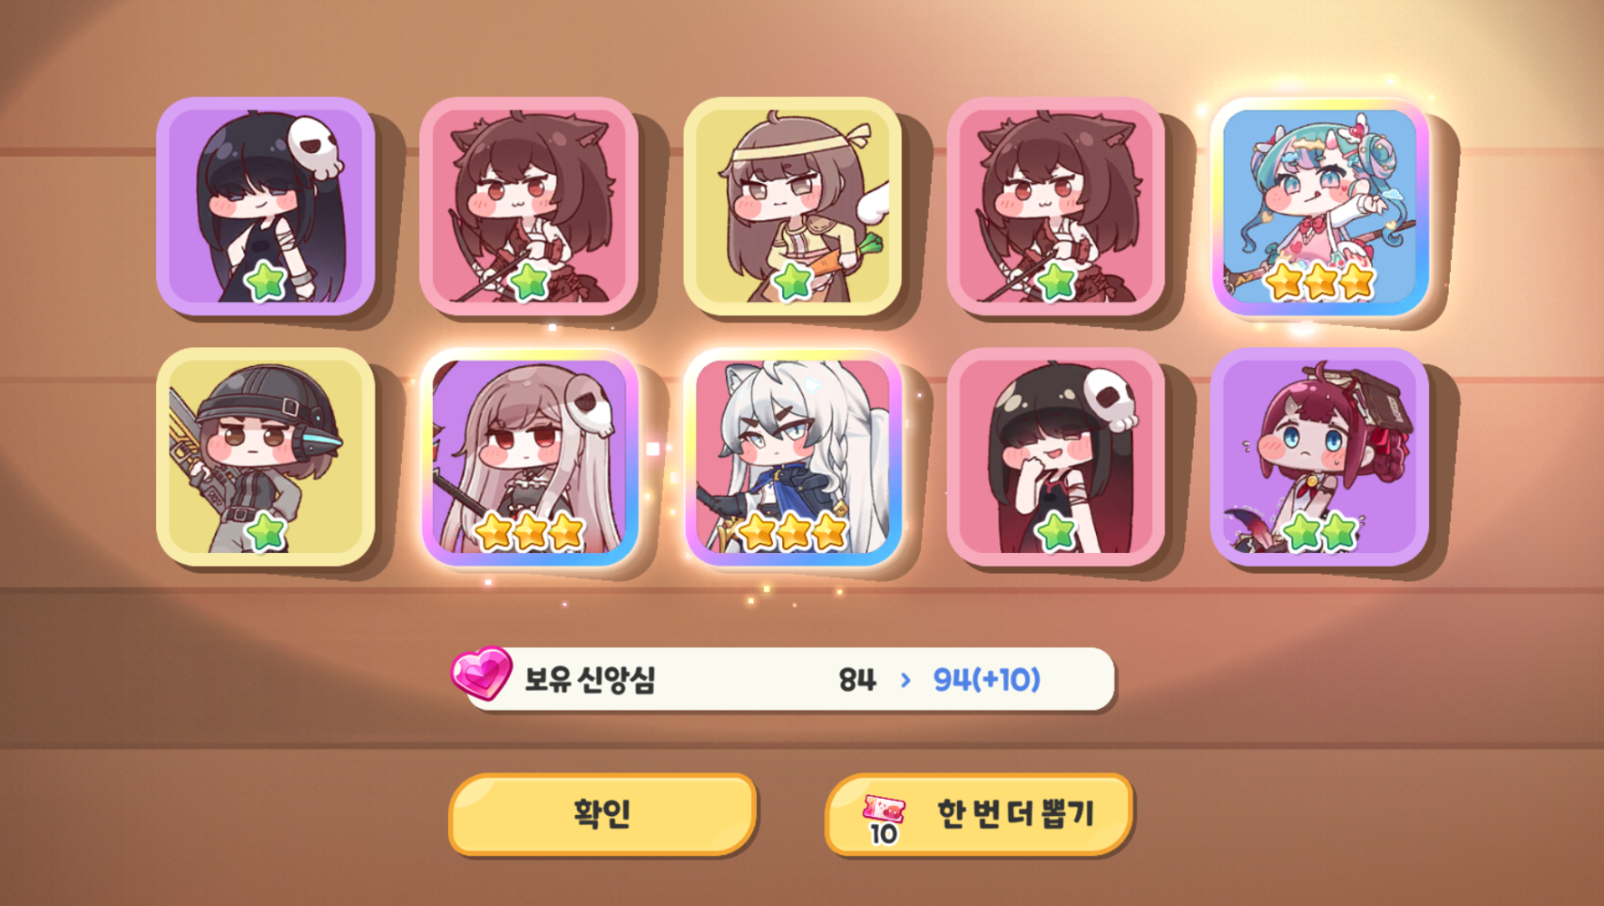Image resolution: width=1604 pixels, height=906 pixels.
Task: Select the black-haired skull girl on purple card
Action: pos(266,206)
